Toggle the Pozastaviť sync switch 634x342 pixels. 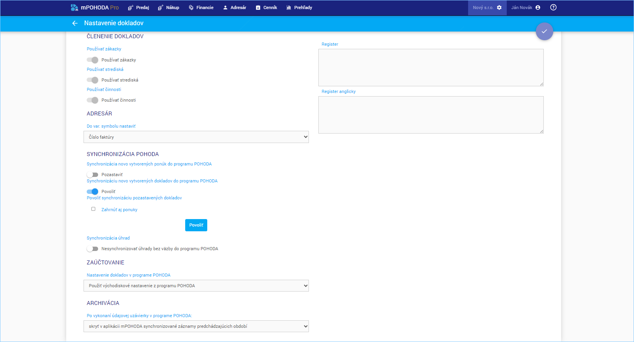(93, 175)
